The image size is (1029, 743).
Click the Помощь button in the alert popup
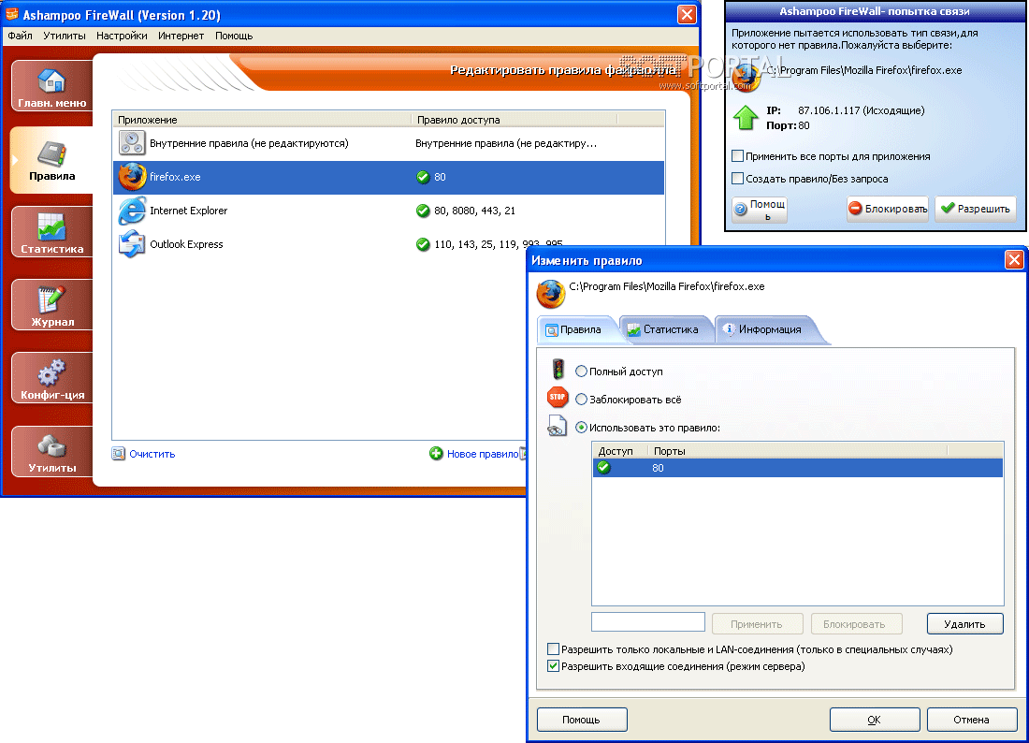click(760, 210)
